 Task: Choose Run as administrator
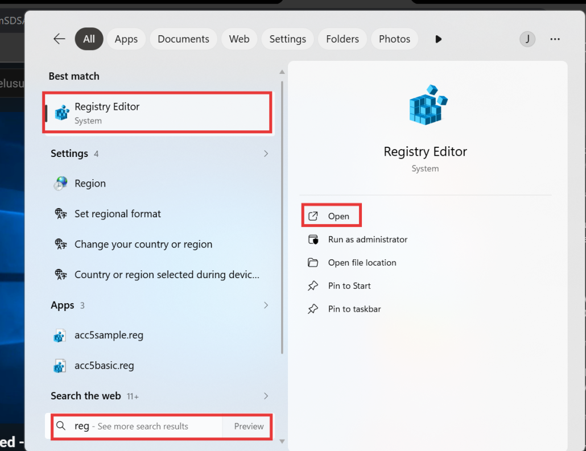pos(368,239)
